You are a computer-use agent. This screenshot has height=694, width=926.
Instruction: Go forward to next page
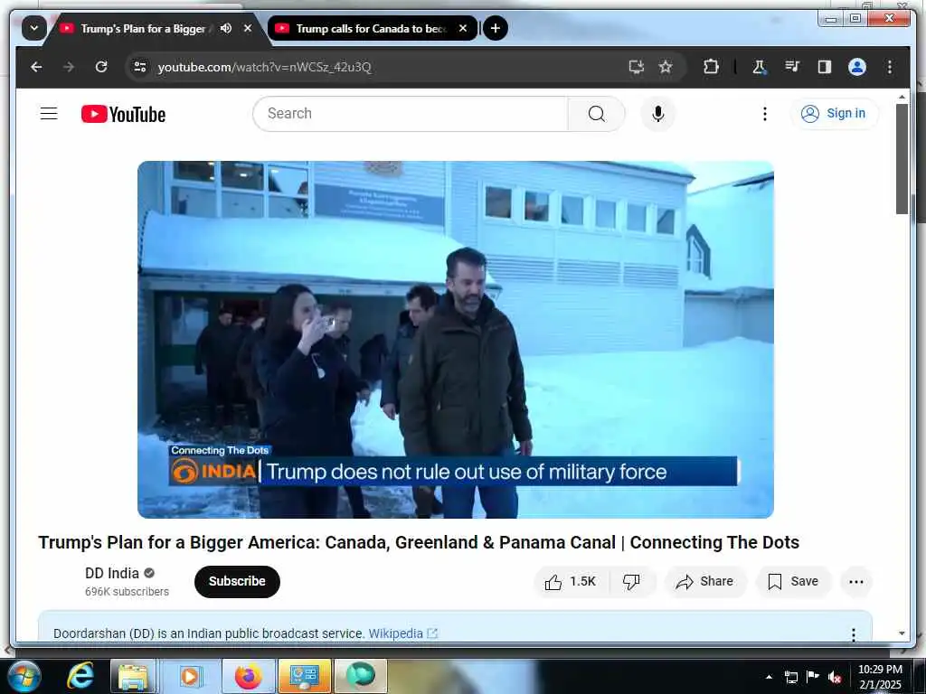69,67
